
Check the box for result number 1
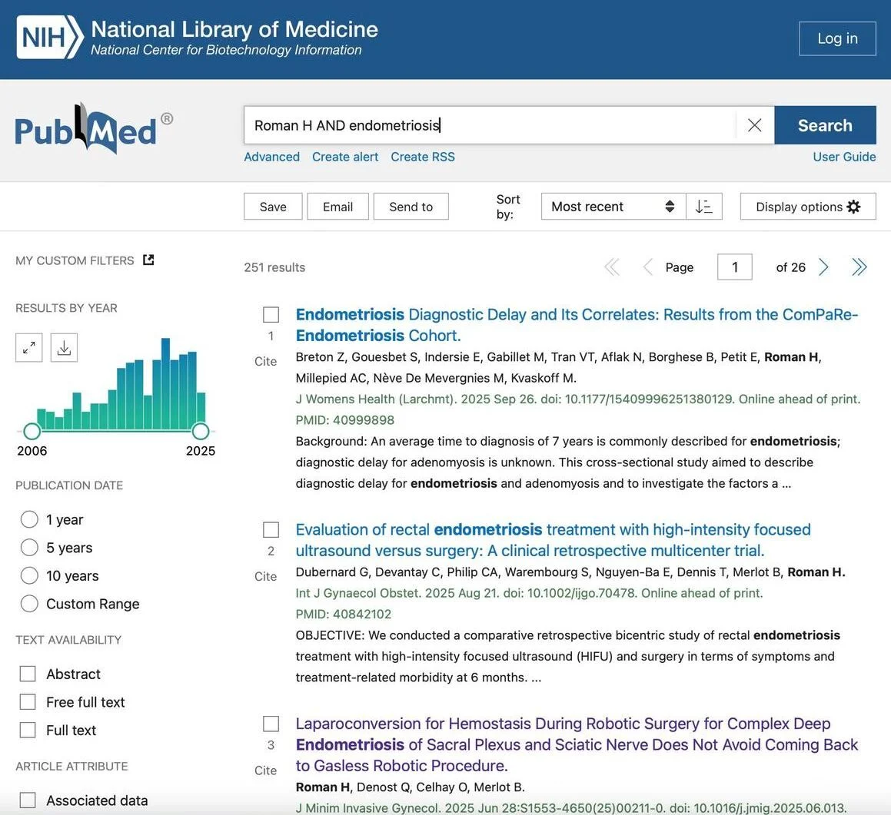271,315
